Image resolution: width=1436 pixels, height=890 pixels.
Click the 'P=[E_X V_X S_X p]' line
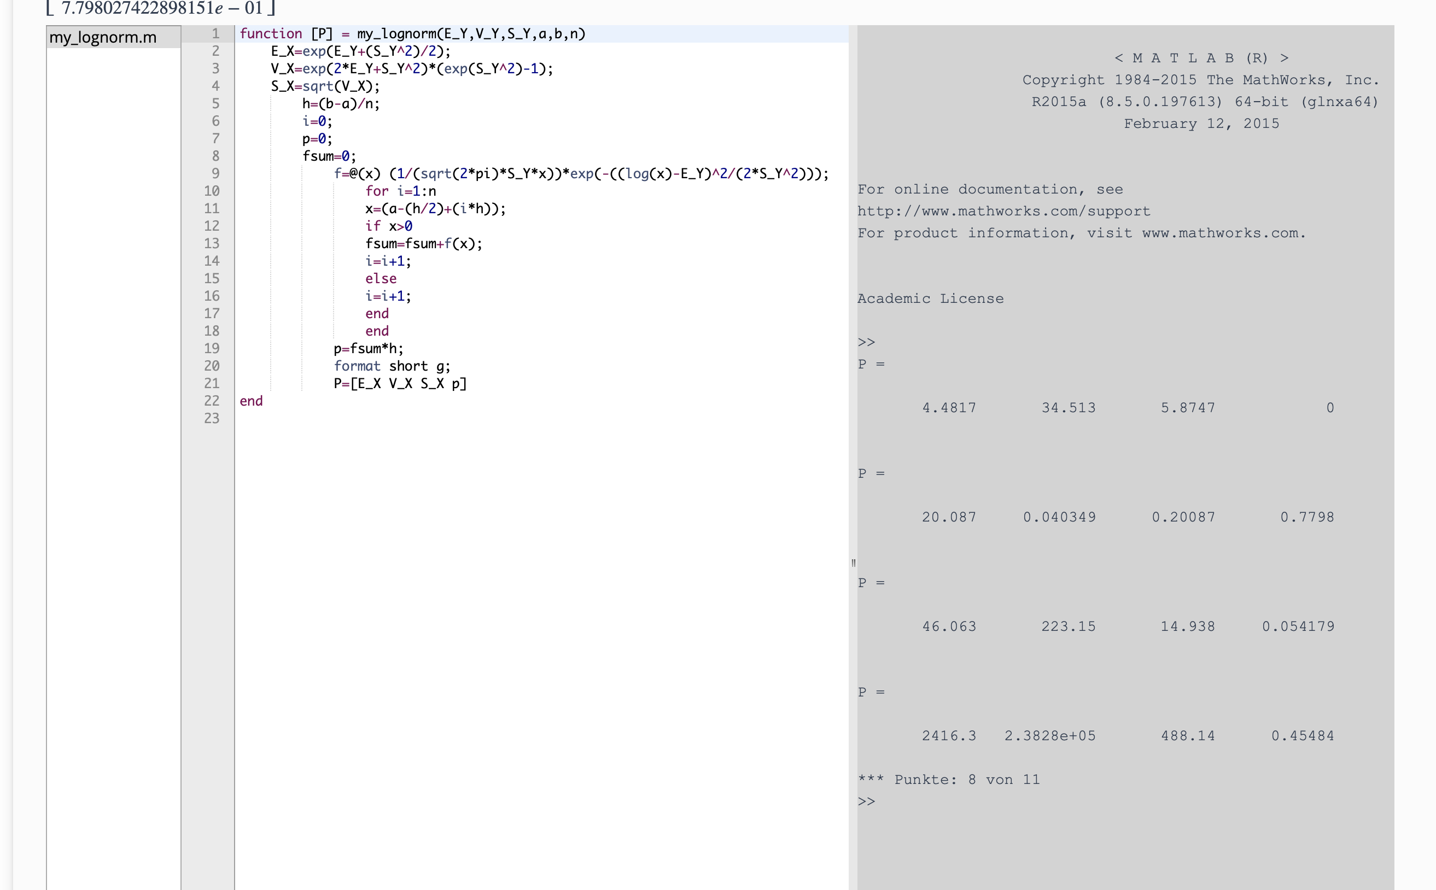click(x=400, y=384)
